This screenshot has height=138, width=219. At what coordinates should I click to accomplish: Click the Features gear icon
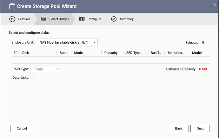[12, 19]
